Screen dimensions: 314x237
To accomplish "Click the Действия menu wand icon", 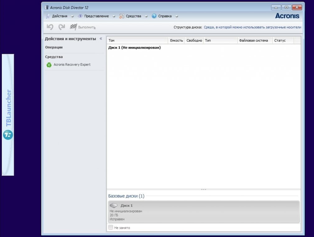I will point(48,16).
